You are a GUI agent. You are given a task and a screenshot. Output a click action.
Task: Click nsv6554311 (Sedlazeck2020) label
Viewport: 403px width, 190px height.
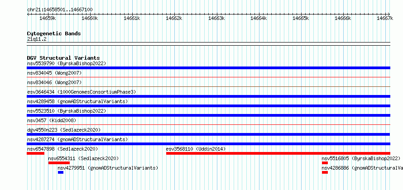(83, 158)
